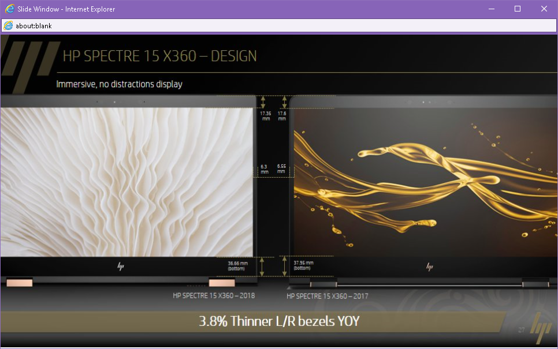Click the '3.8% Thinner L/R bezels YOY' banner
The height and width of the screenshot is (349, 558).
click(x=279, y=321)
